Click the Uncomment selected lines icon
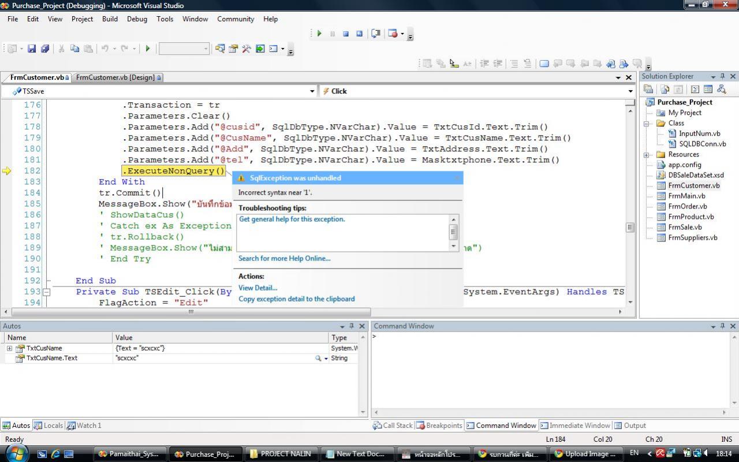Viewport: 739px width, 462px height. 527,64
